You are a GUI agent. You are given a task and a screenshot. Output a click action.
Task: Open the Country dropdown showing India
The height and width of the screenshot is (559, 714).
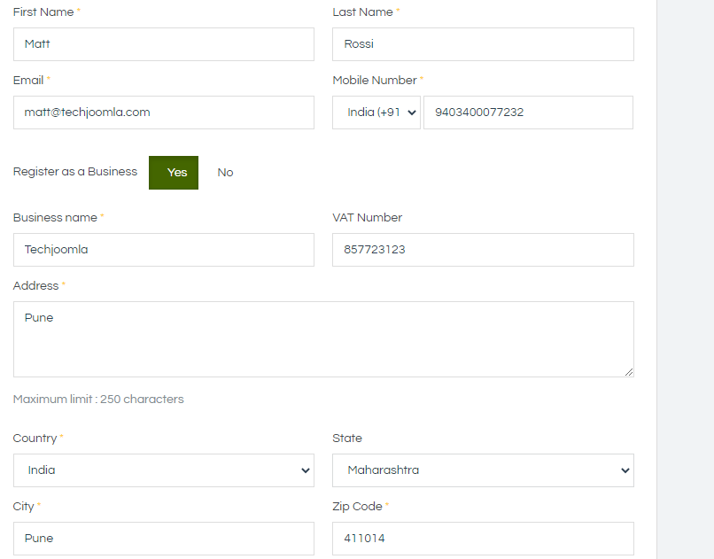point(164,470)
